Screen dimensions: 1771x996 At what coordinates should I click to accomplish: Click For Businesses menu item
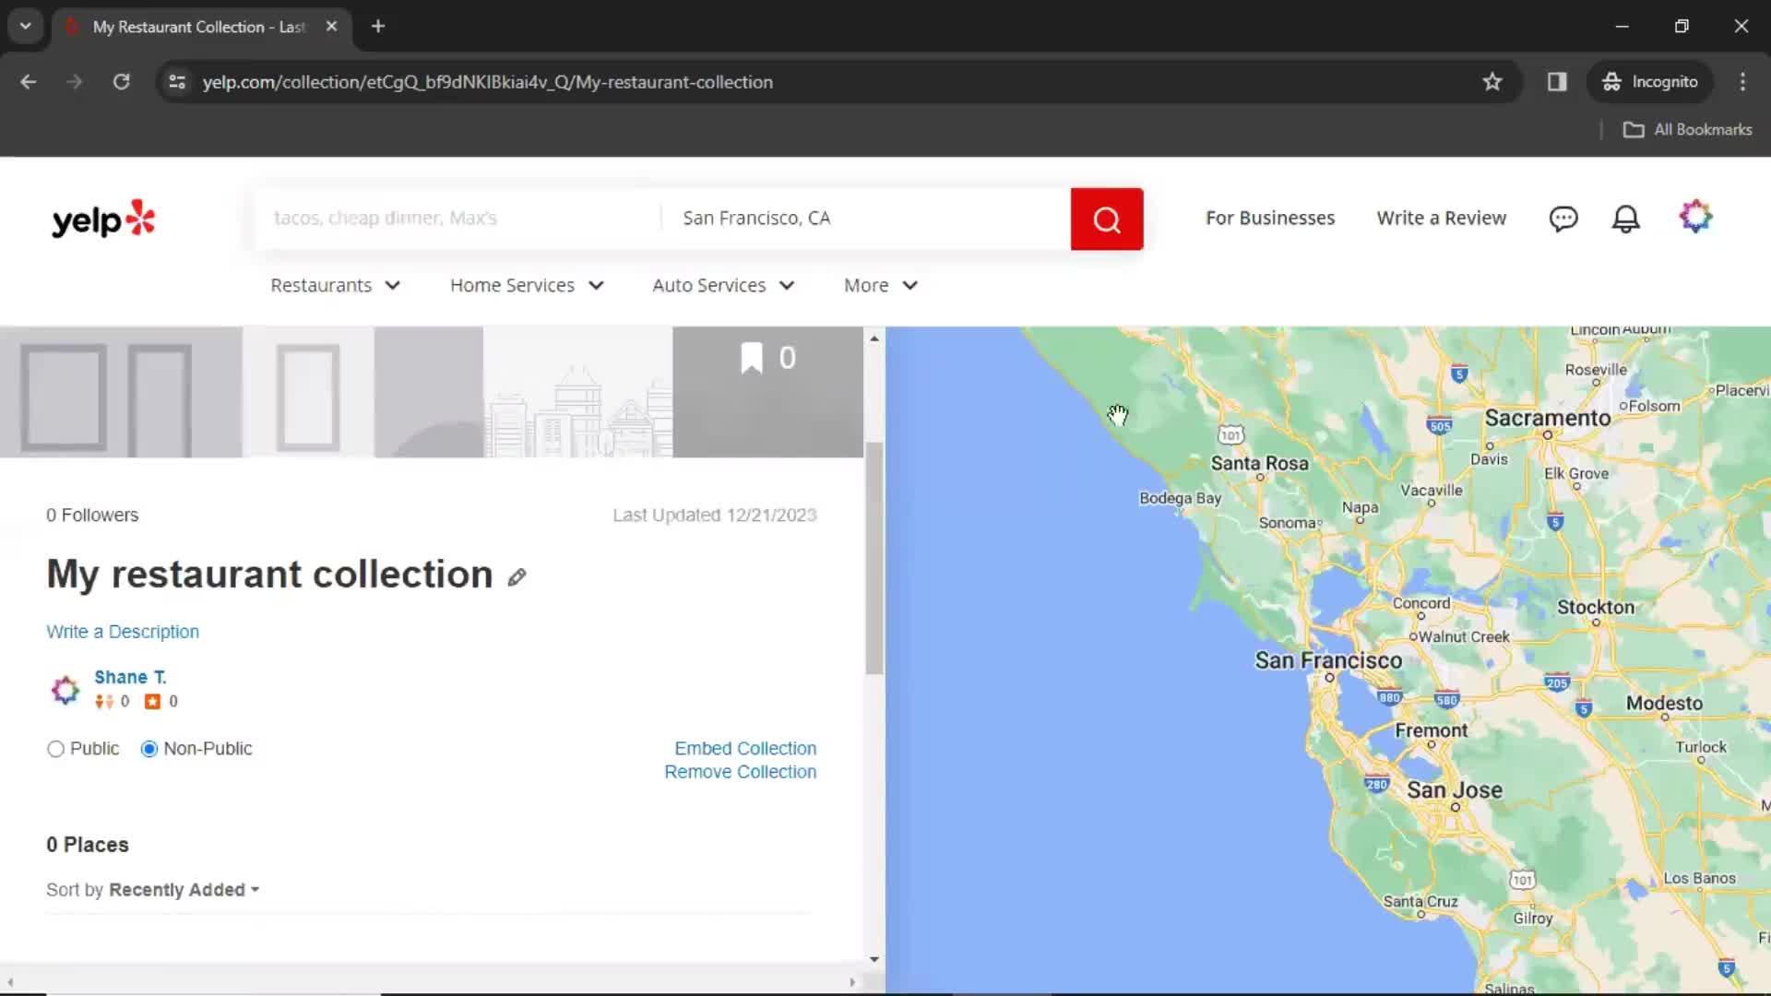[1270, 218]
